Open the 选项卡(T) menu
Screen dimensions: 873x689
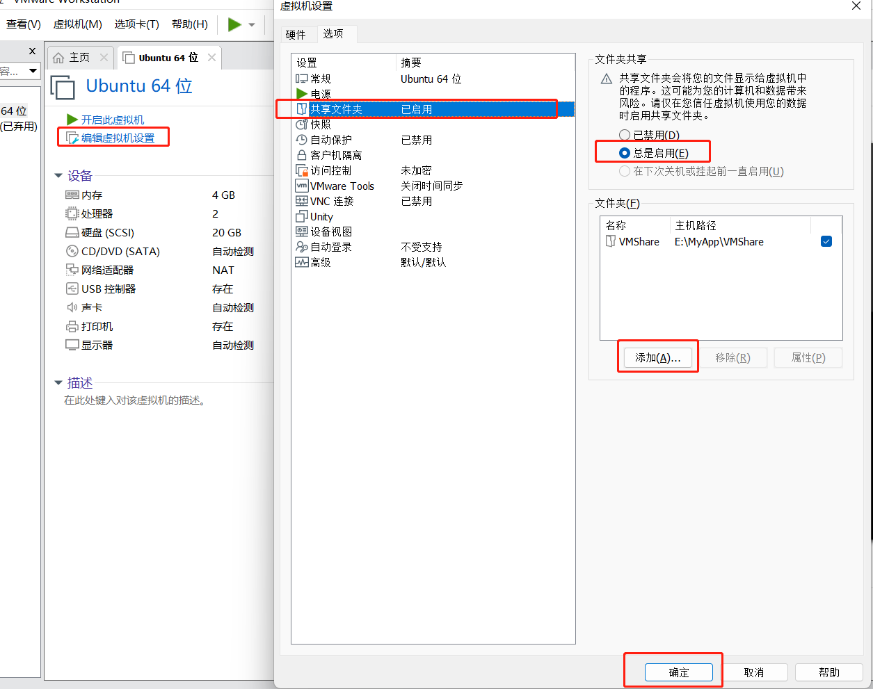(137, 24)
